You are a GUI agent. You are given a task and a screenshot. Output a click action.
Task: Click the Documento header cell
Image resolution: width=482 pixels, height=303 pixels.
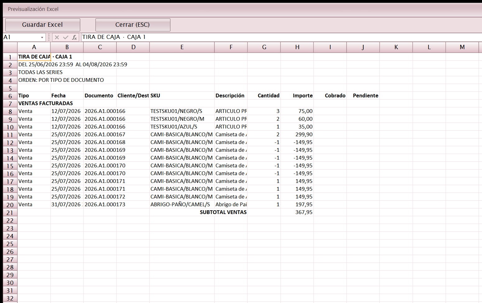point(100,96)
